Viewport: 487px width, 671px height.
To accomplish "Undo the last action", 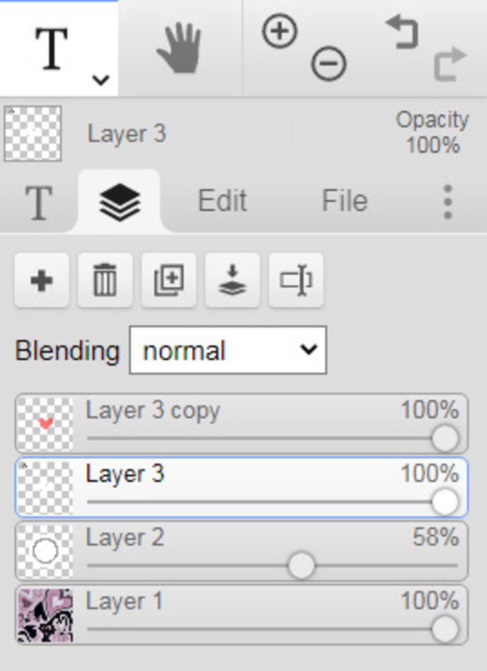I will click(x=402, y=31).
